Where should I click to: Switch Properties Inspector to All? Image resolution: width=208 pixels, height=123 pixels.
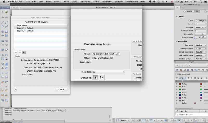click(x=197, y=11)
